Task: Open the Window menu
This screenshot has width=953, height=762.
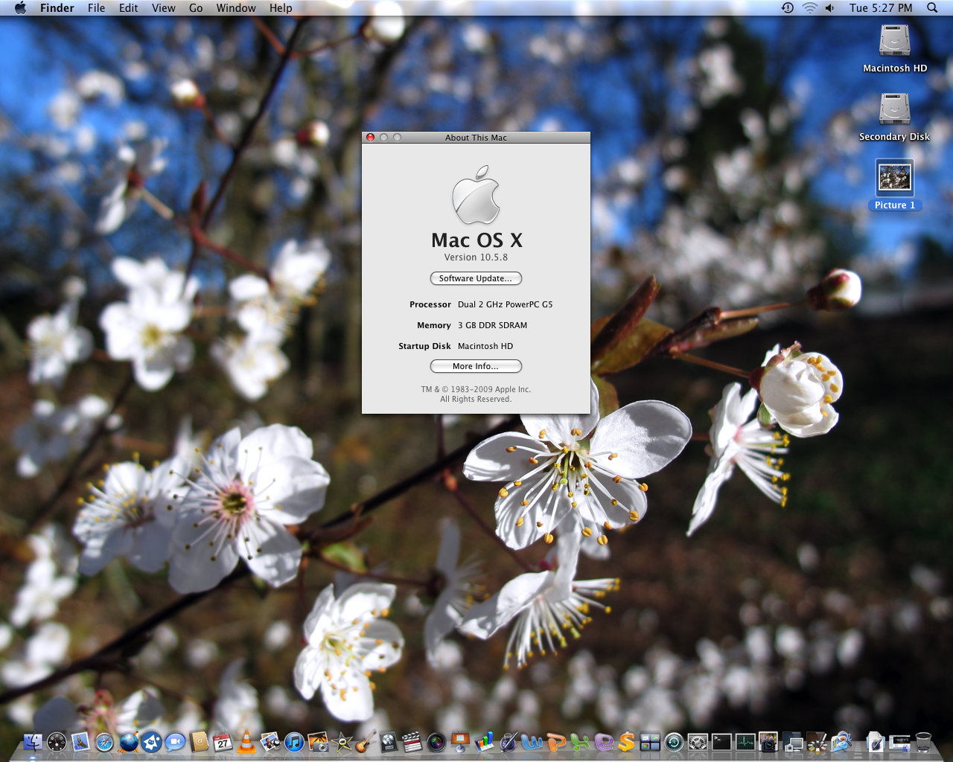Action: pyautogui.click(x=236, y=7)
